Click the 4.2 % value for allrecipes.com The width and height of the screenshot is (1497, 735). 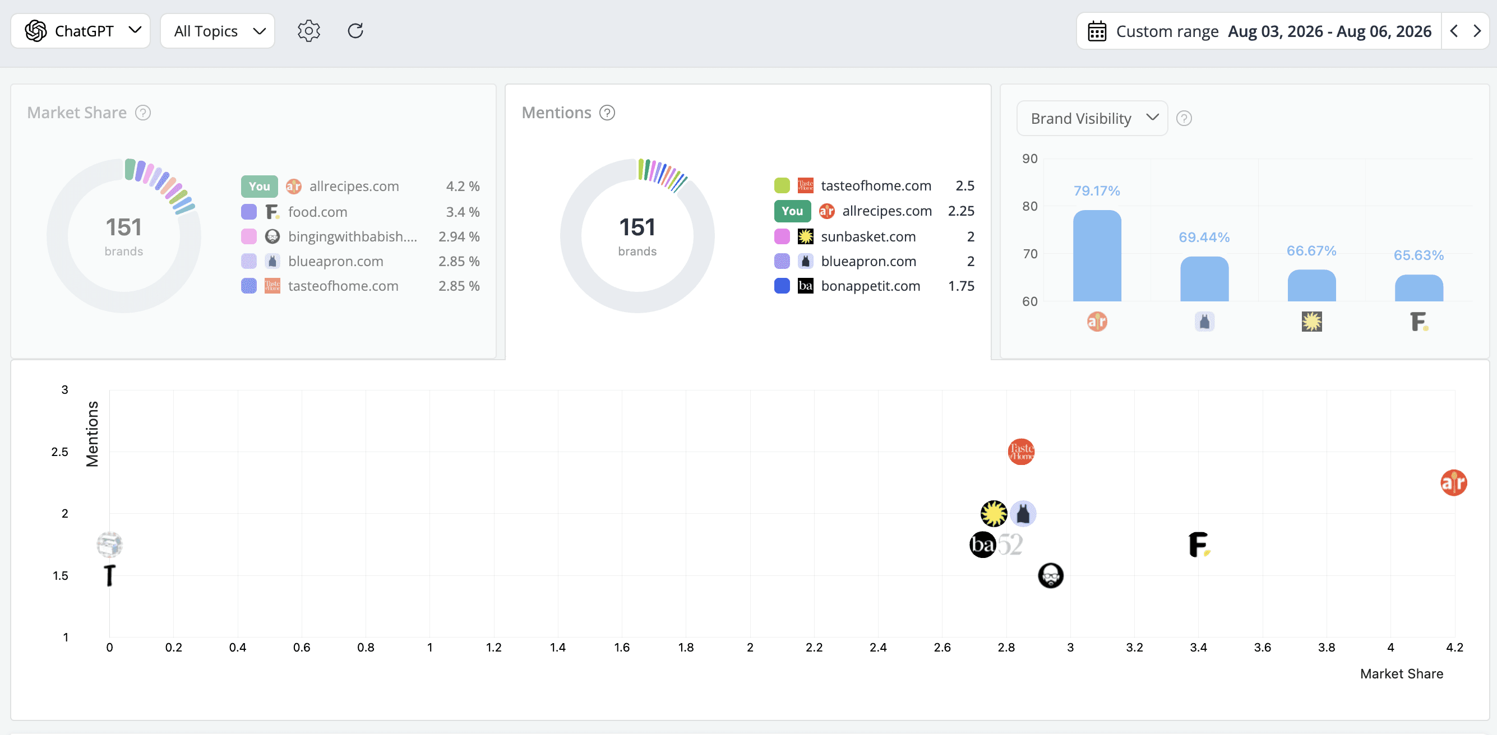pos(463,187)
